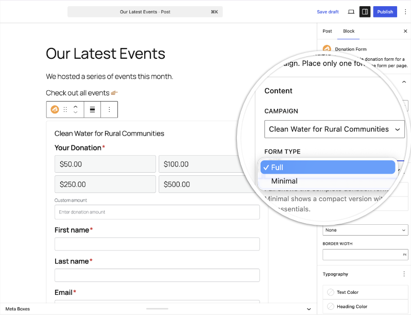
Task: Click the custom donation amount field
Action: [157, 212]
